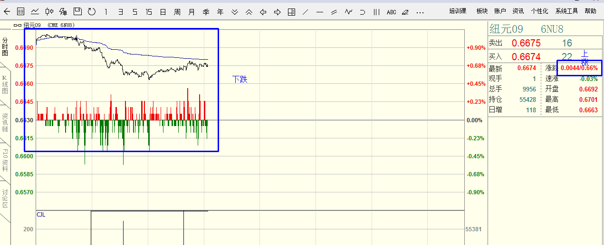Refresh the chart with circular arrow

92,11
